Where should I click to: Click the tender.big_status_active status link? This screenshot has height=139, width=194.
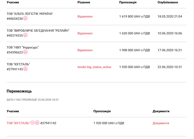[94, 67]
